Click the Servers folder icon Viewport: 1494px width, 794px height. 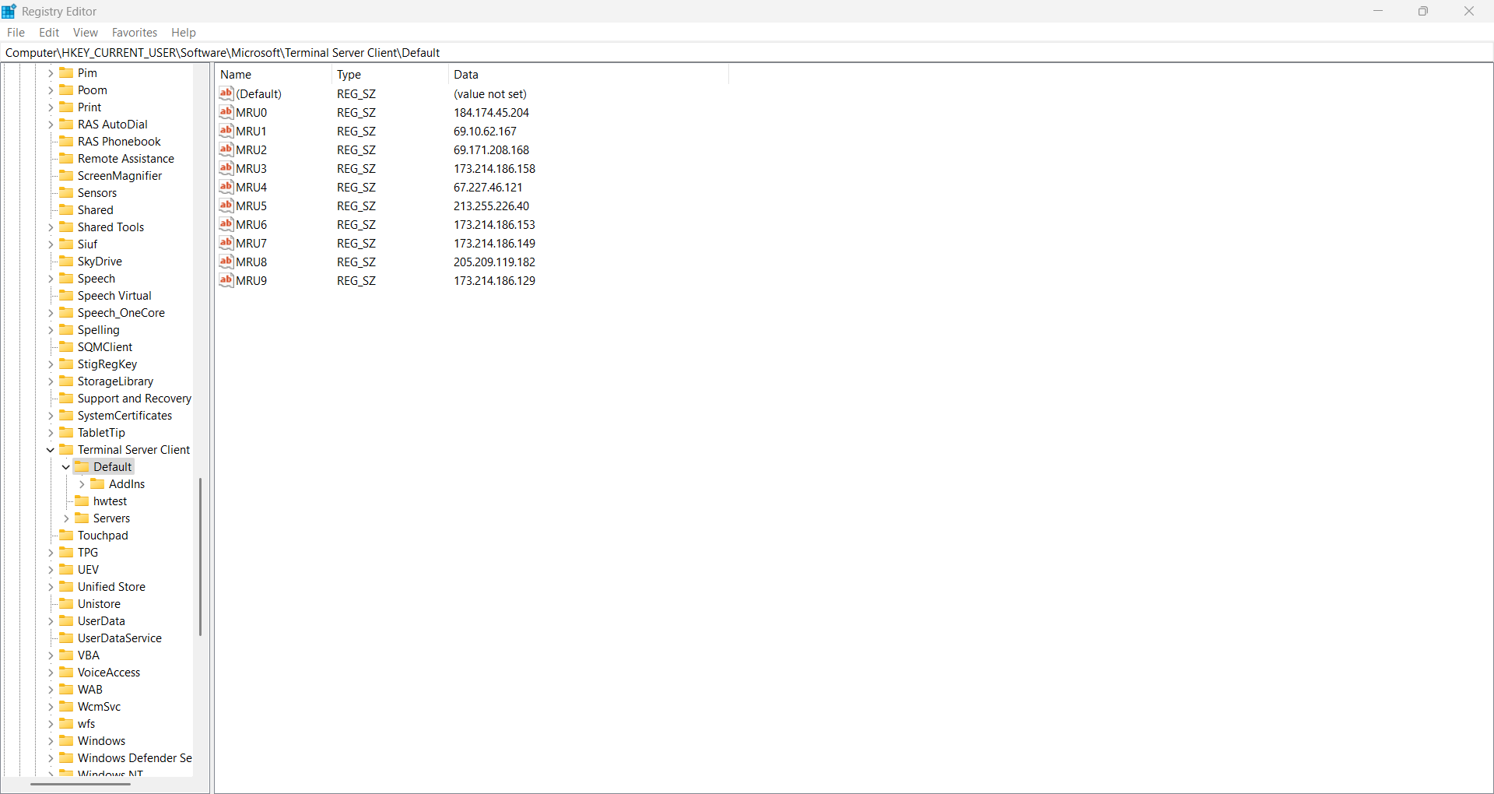click(82, 518)
